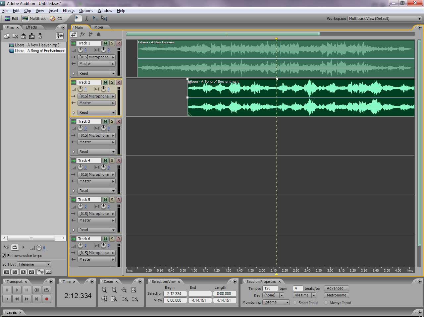Viewport: 424px width, 317px height.
Task: Select the Time Selection tool in toolbar
Action: click(86, 19)
